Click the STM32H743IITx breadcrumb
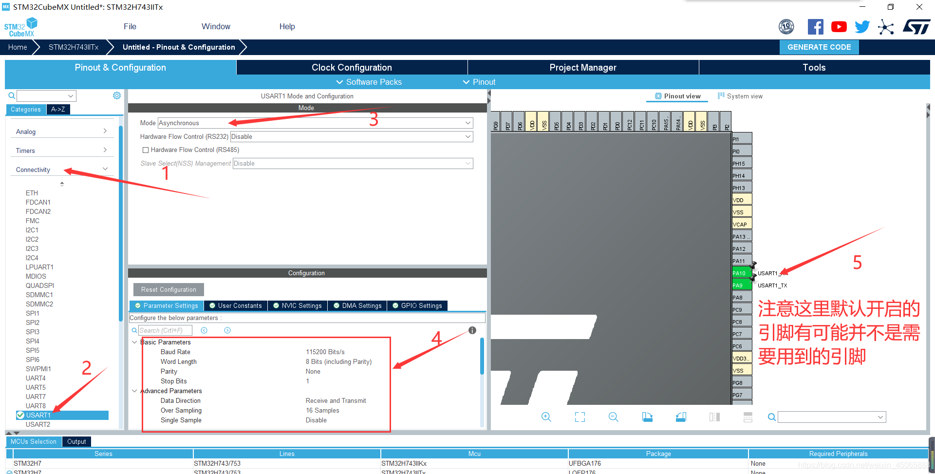This screenshot has width=935, height=474. [74, 47]
